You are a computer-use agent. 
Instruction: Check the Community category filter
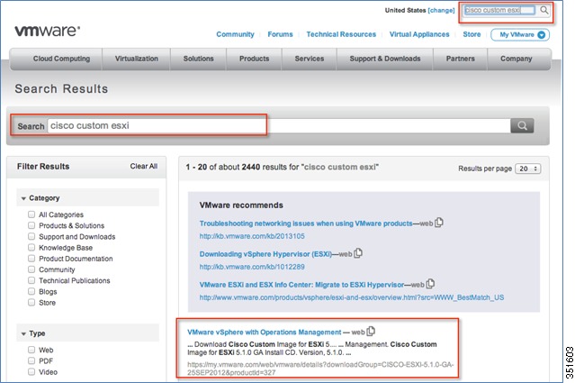pyautogui.click(x=31, y=269)
